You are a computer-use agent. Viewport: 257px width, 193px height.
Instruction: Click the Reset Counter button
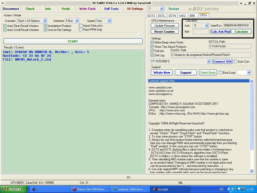(165, 31)
